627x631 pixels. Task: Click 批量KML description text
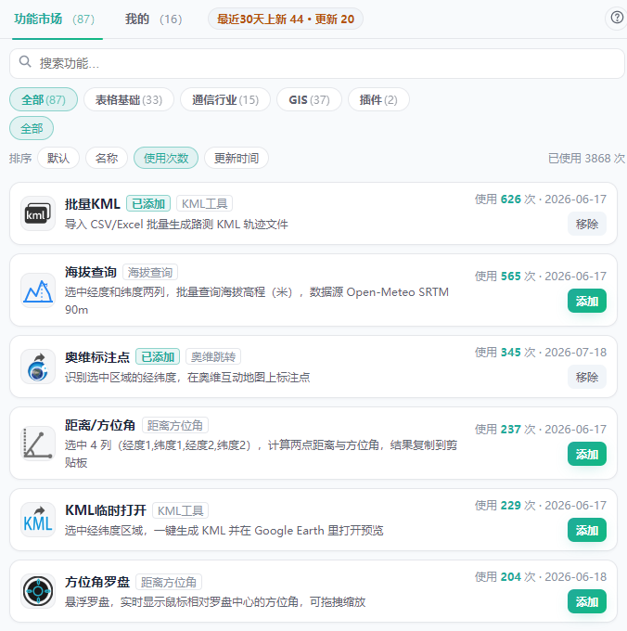(x=176, y=225)
